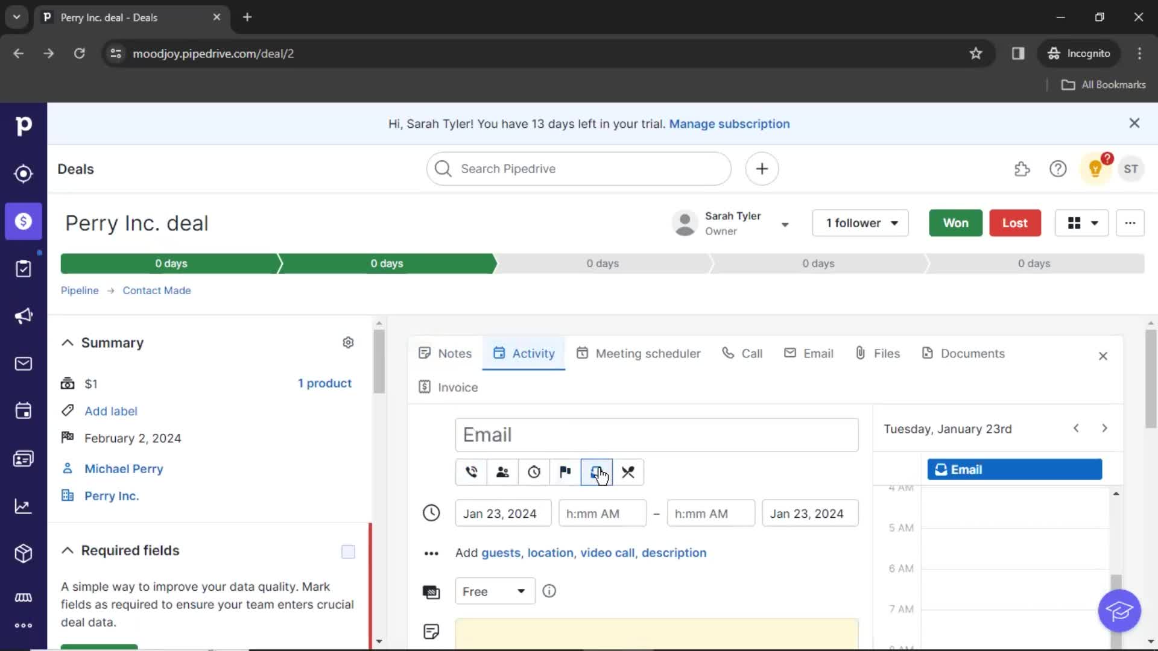Image resolution: width=1158 pixels, height=651 pixels.
Task: Open the academy graduation cap button
Action: (1119, 611)
